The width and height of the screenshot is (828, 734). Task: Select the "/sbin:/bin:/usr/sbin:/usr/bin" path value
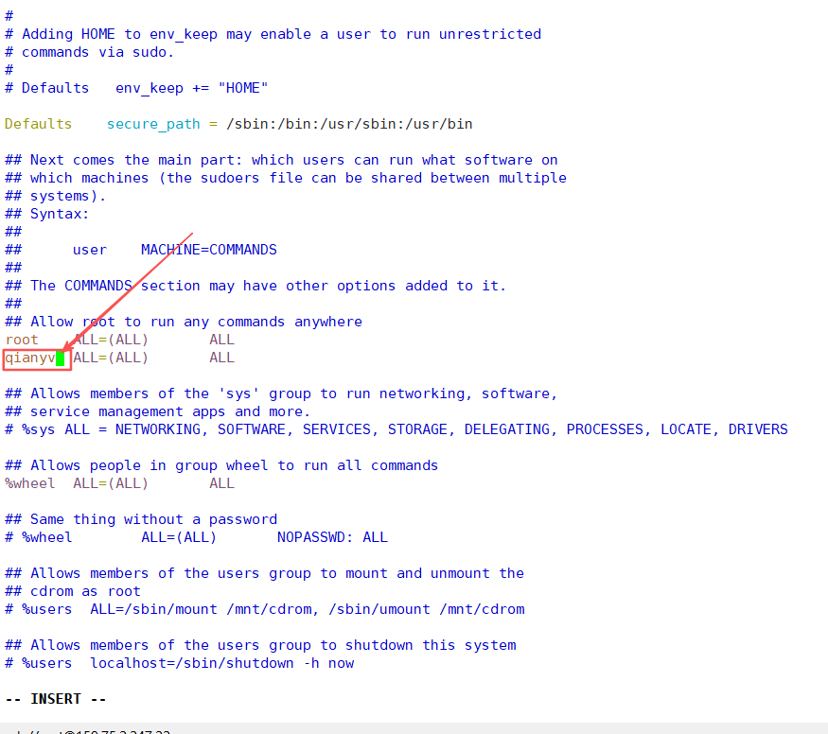tap(349, 124)
